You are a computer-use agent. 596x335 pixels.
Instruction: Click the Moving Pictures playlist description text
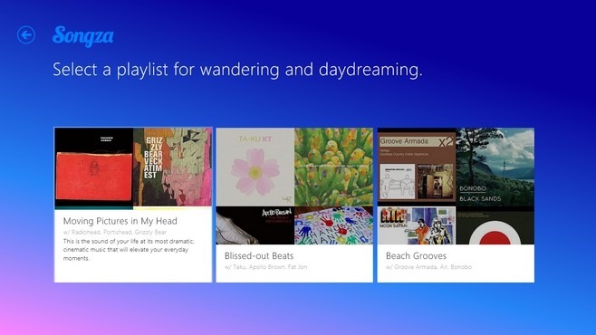129,250
